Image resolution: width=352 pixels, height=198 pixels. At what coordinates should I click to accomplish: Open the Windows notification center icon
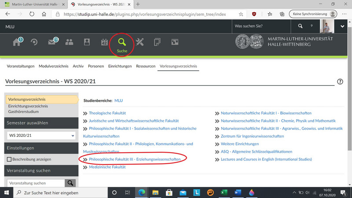click(343, 193)
